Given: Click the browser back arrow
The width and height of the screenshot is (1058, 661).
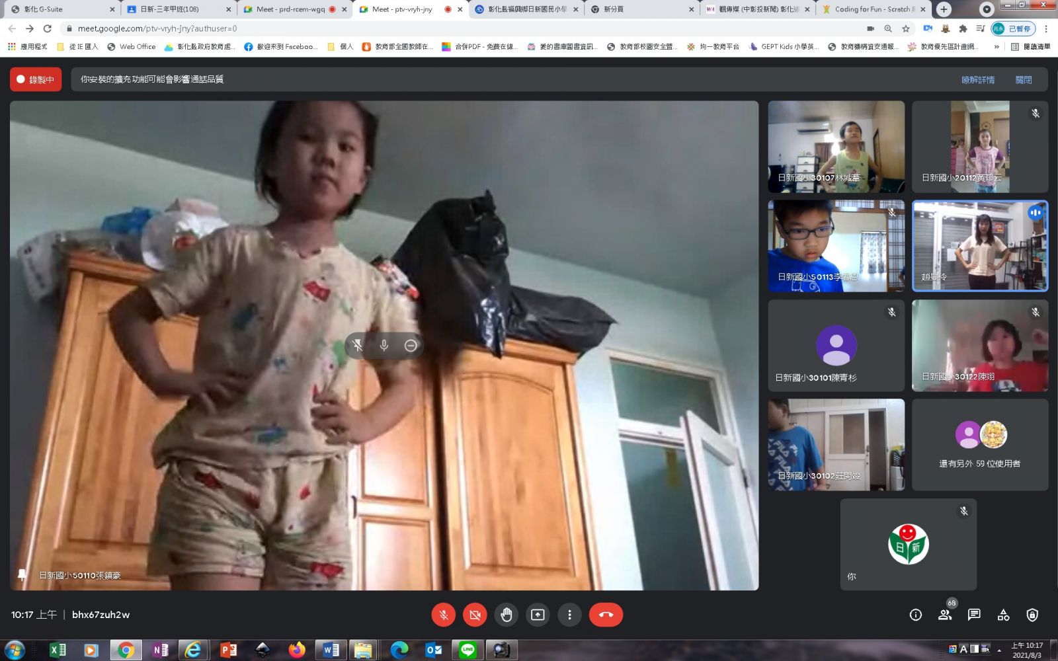Looking at the screenshot, I should coord(12,28).
